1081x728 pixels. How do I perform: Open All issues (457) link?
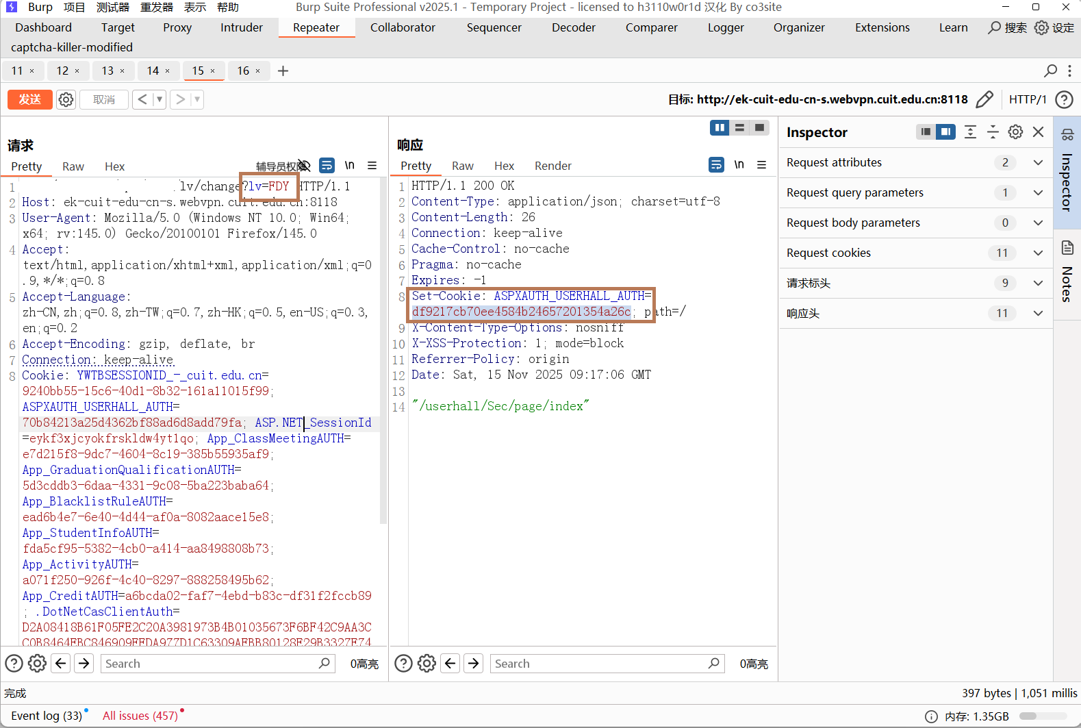[140, 716]
